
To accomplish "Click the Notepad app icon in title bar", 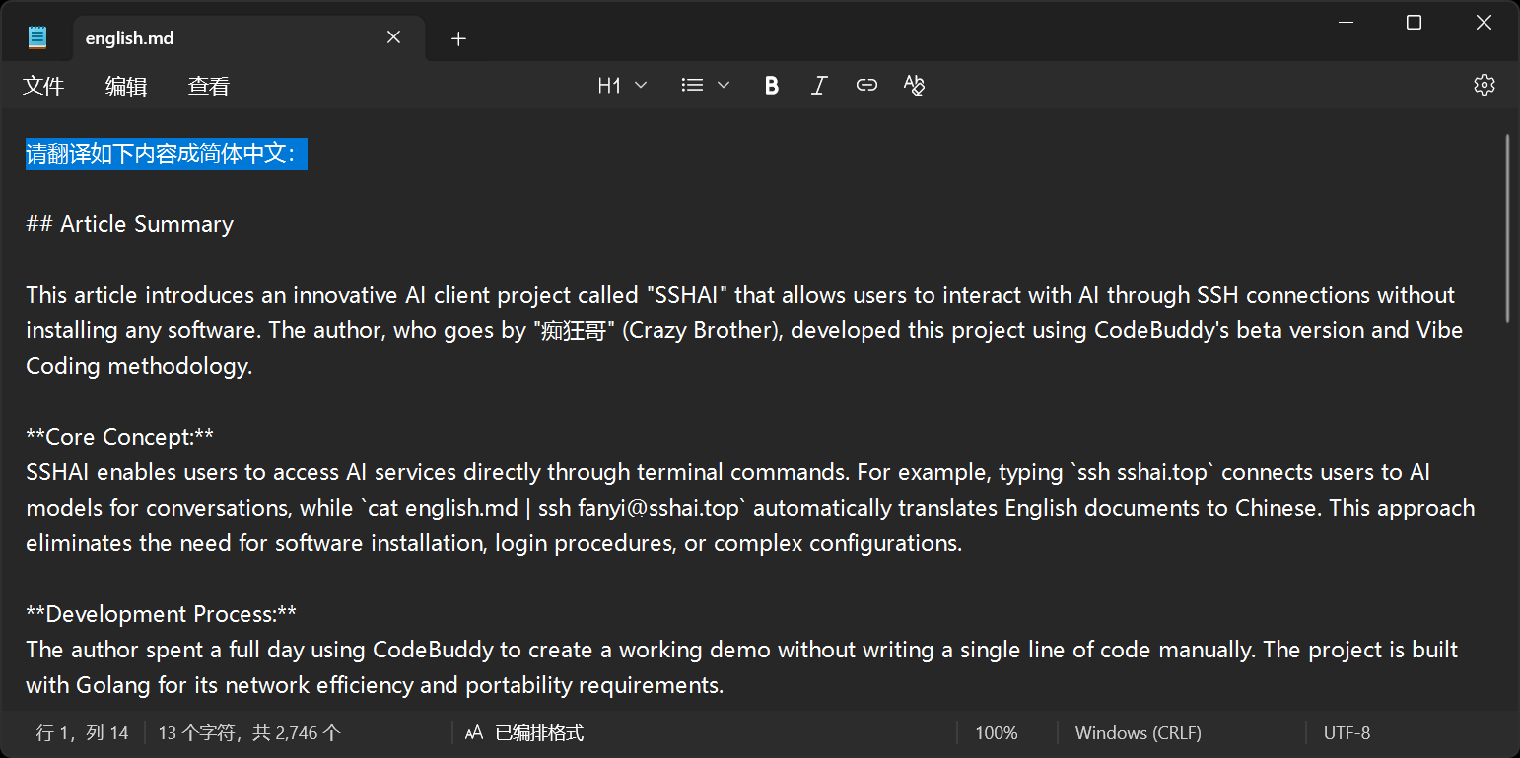I will tap(37, 38).
